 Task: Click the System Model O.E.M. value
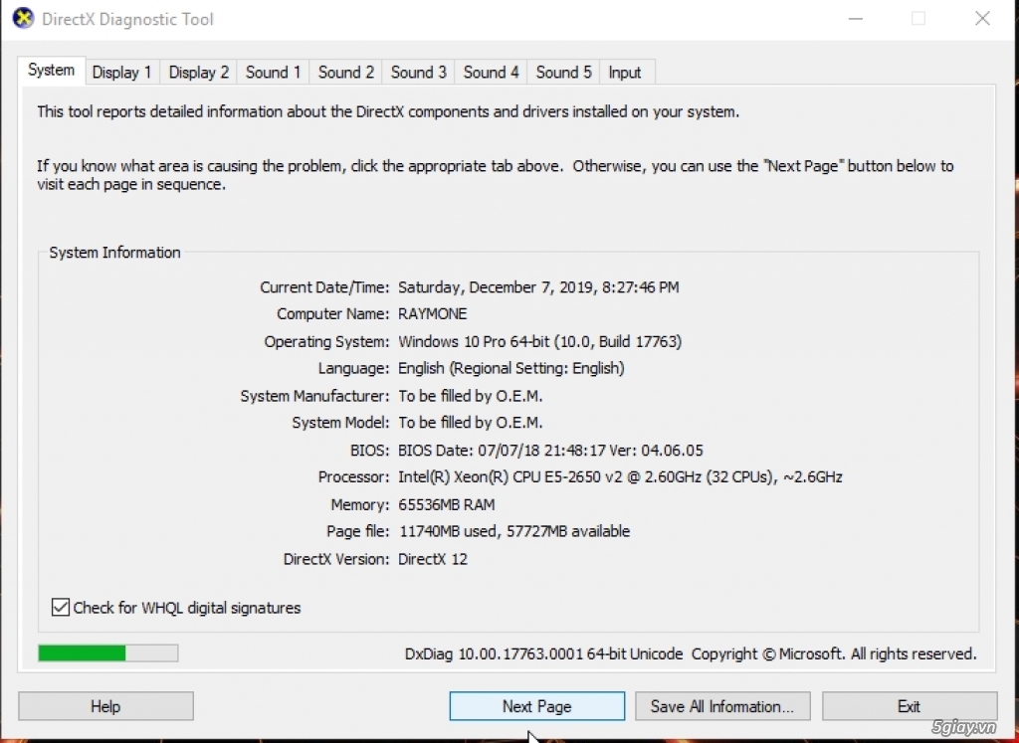point(471,423)
